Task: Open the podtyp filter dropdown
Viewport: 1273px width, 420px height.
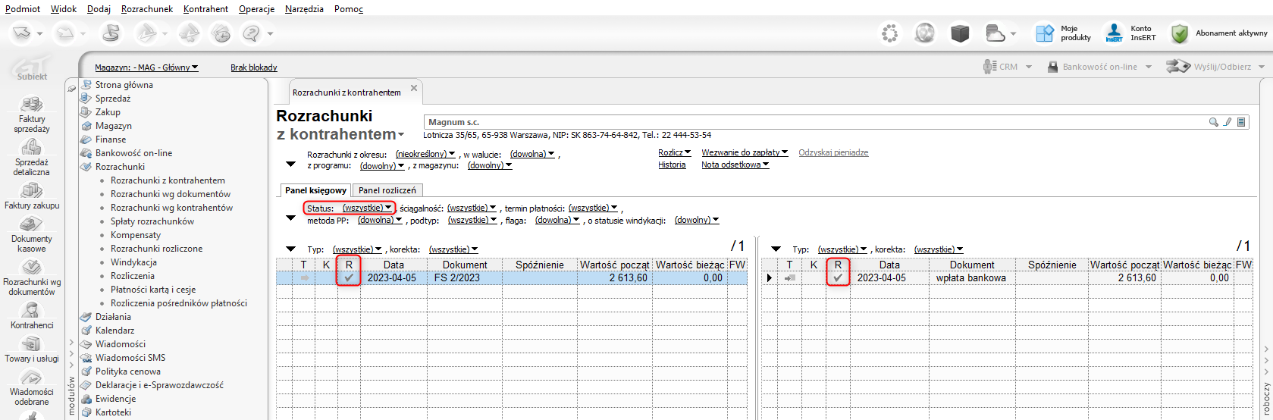Action: [474, 220]
